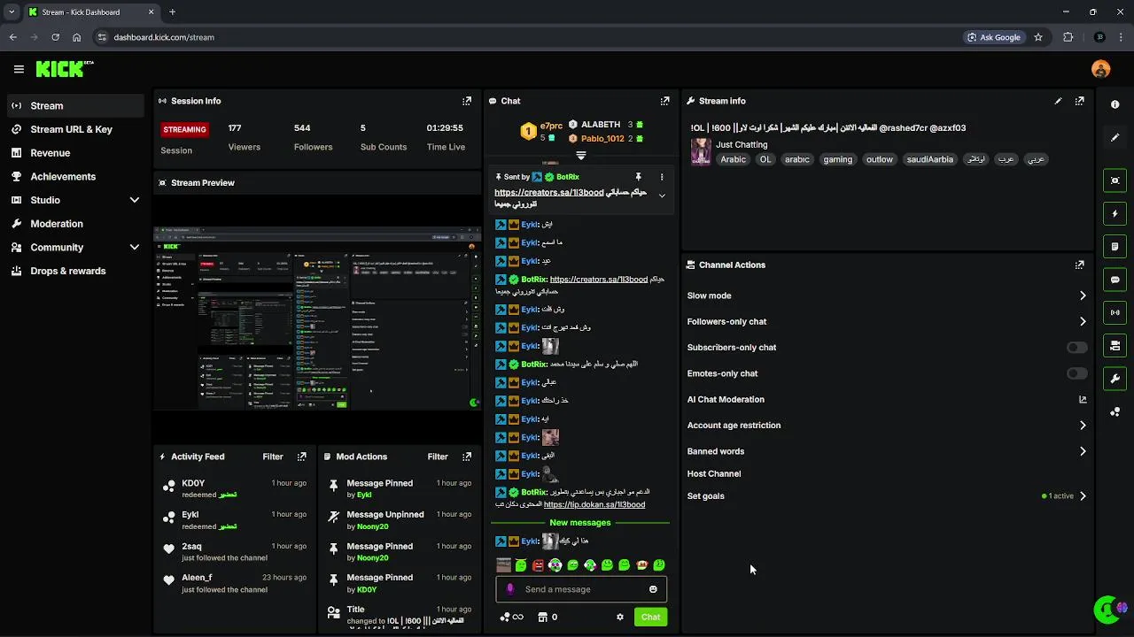The width and height of the screenshot is (1134, 637).
Task: Open pinned message three-dot options
Action: click(661, 177)
